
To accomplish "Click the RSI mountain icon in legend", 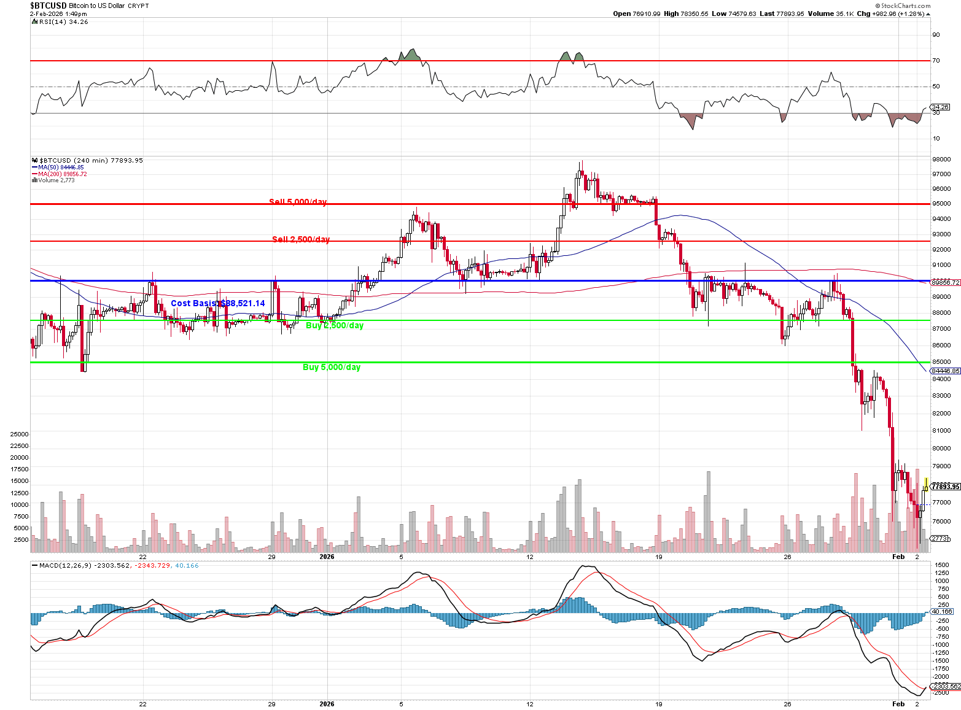I will click(x=35, y=21).
